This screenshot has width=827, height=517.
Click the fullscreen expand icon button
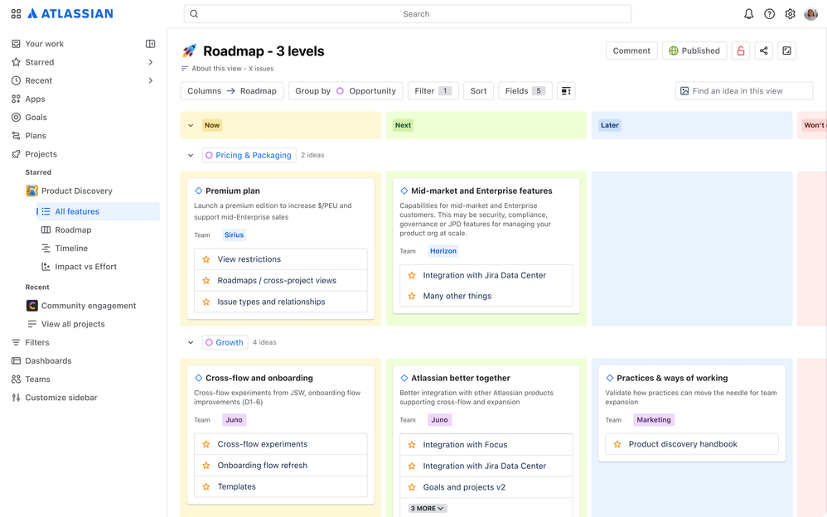pyautogui.click(x=786, y=51)
